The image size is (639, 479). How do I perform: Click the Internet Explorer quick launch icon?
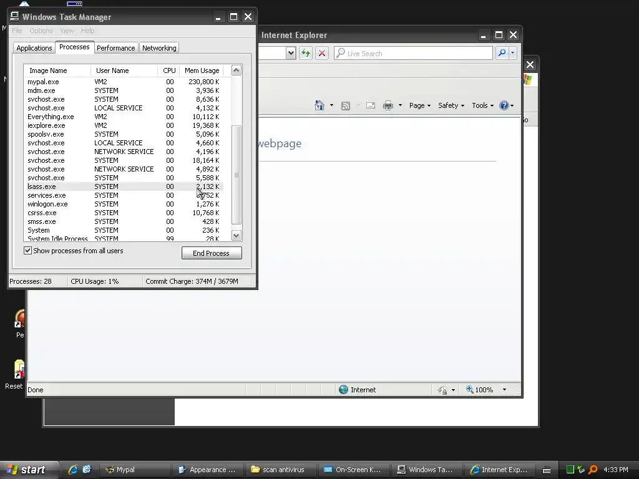(73, 470)
